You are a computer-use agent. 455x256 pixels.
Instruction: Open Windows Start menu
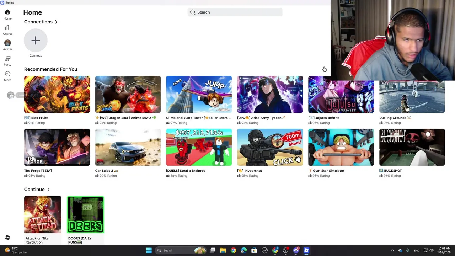pos(149,250)
